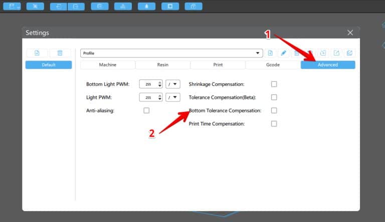This screenshot has height=222, width=385.
Task: Click the trash icon above Default
Action: pyautogui.click(x=60, y=53)
